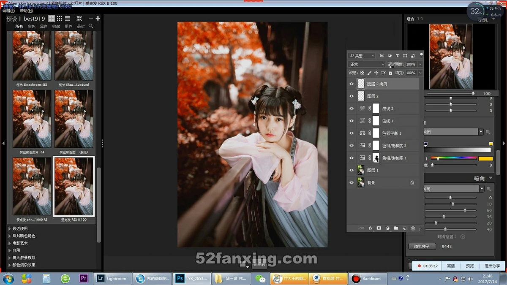Link layers icon at Layers panel bottom
Image resolution: width=507 pixels, height=285 pixels.
pos(362,228)
